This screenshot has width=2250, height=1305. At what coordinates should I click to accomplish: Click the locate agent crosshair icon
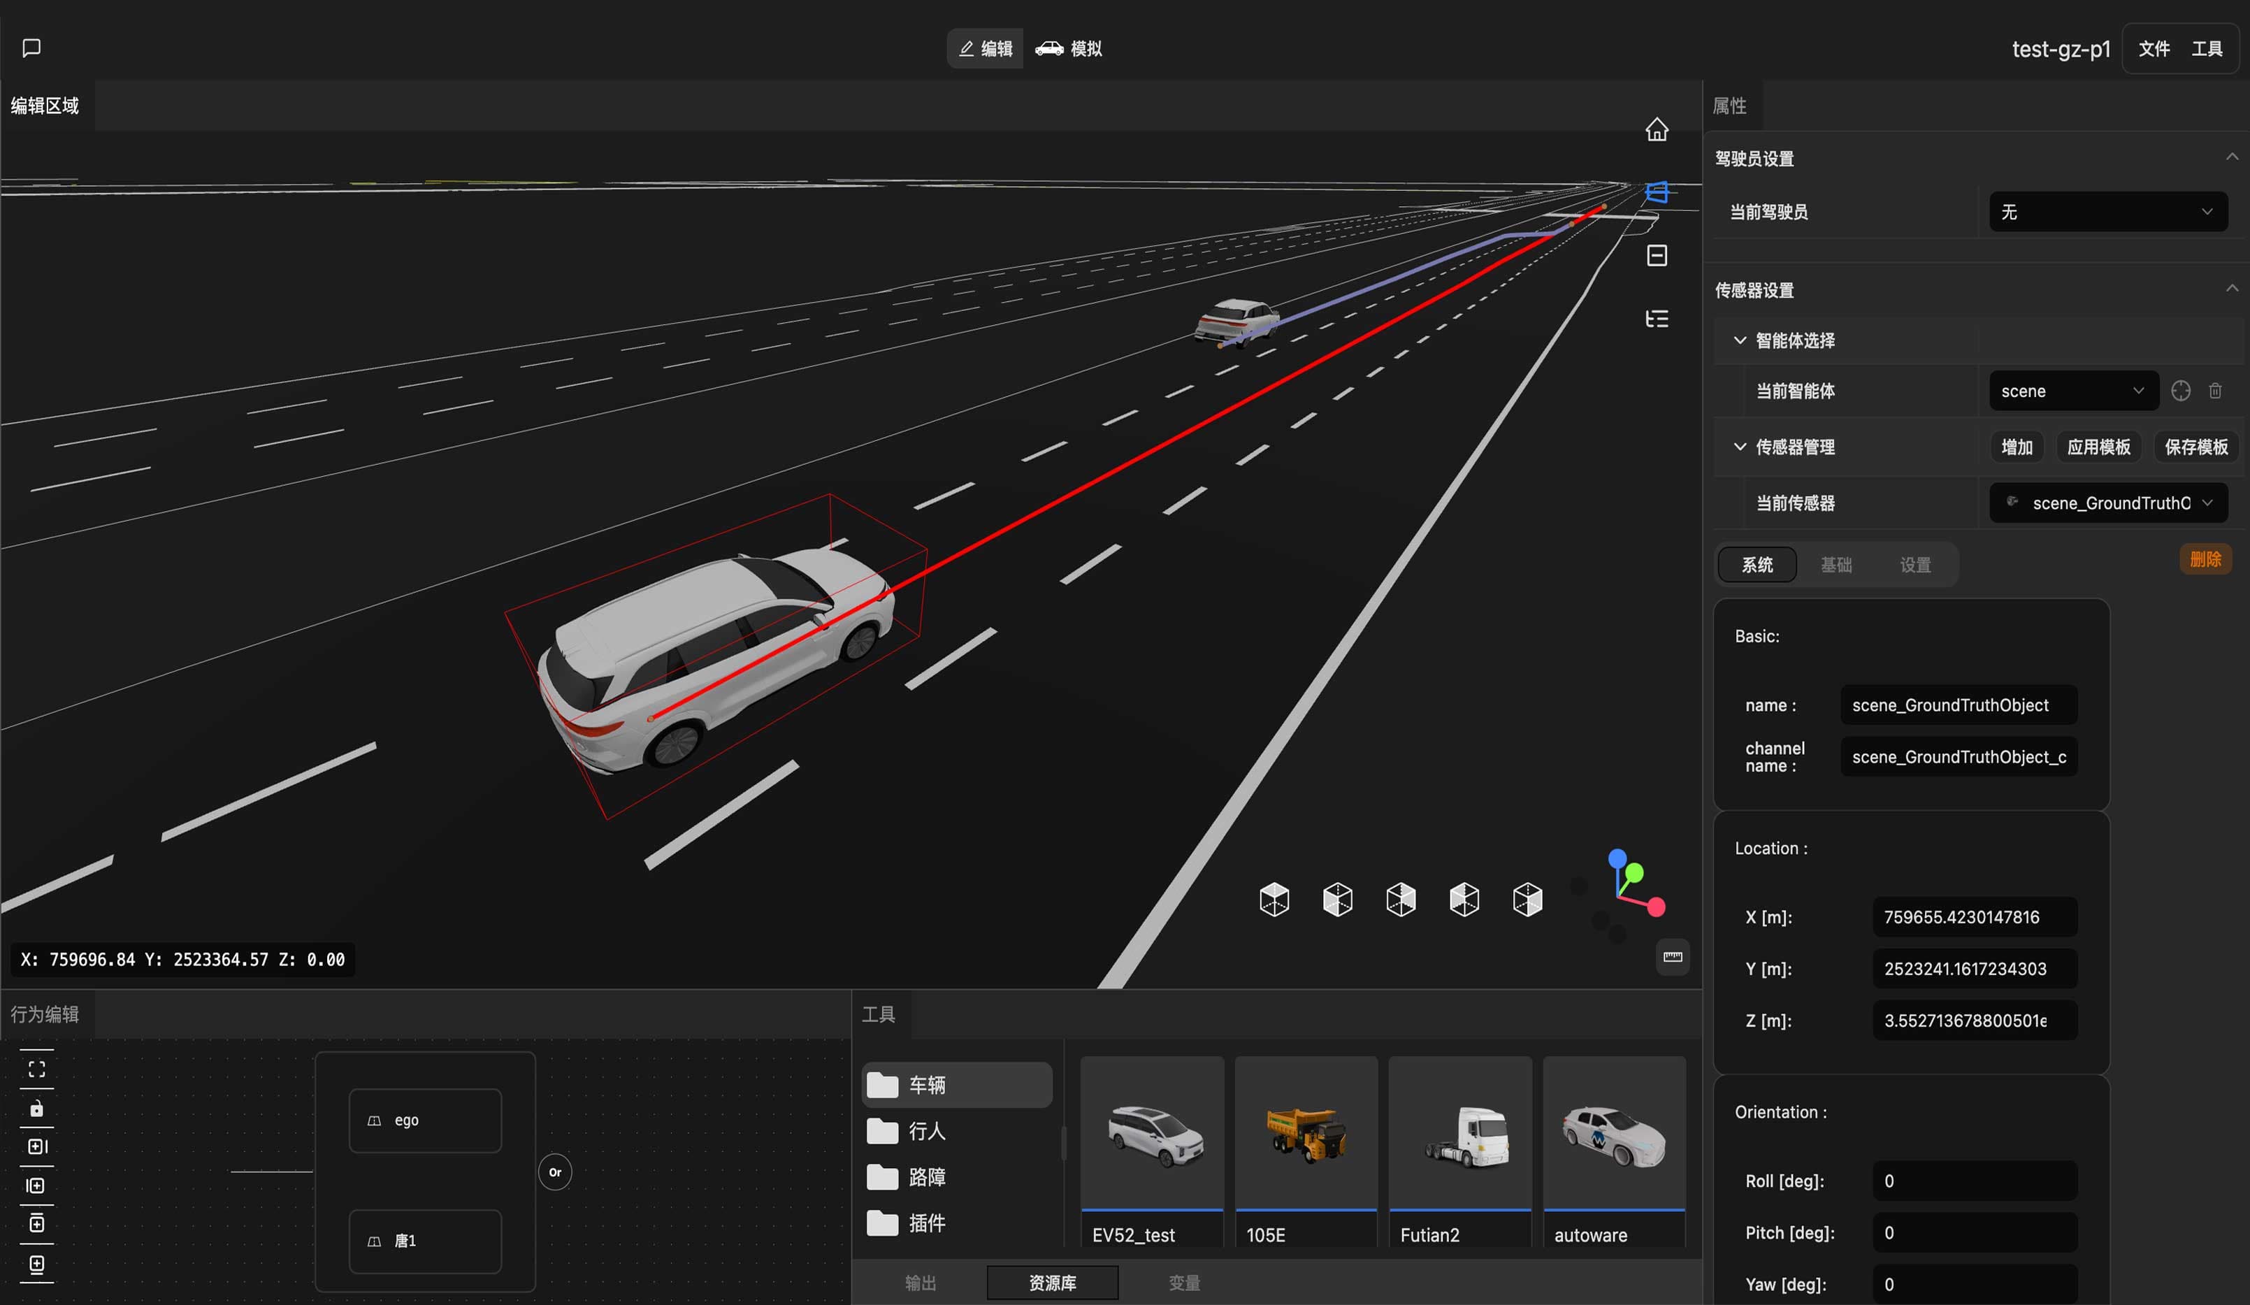pos(2180,391)
